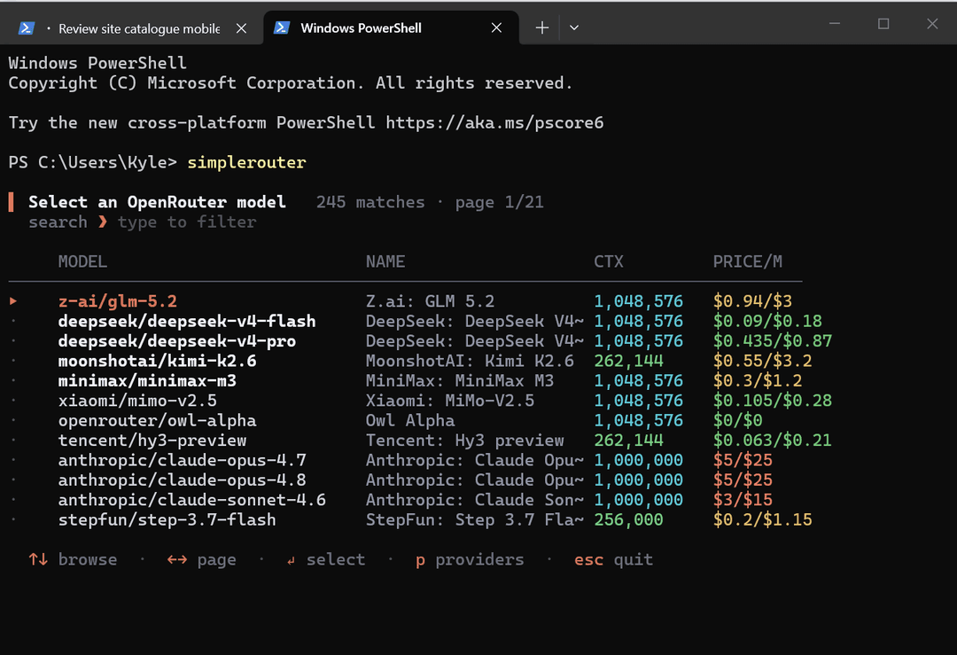Viewport: 957px width, 655px height.
Task: Click the name MoonshotAI: Kimi K2.6
Action: point(470,361)
